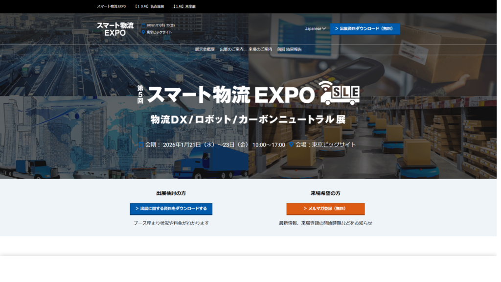Image resolution: width=501 pixels, height=282 pixels.
Task: Open 展示会概要 menu item
Action: [205, 49]
